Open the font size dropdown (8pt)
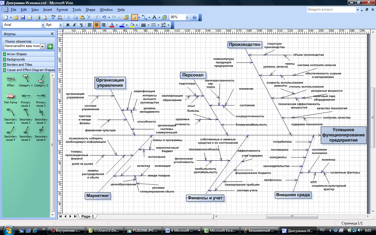The width and height of the screenshot is (376, 235). coord(61,25)
